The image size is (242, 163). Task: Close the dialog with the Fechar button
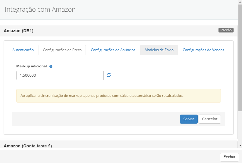coord(229,157)
